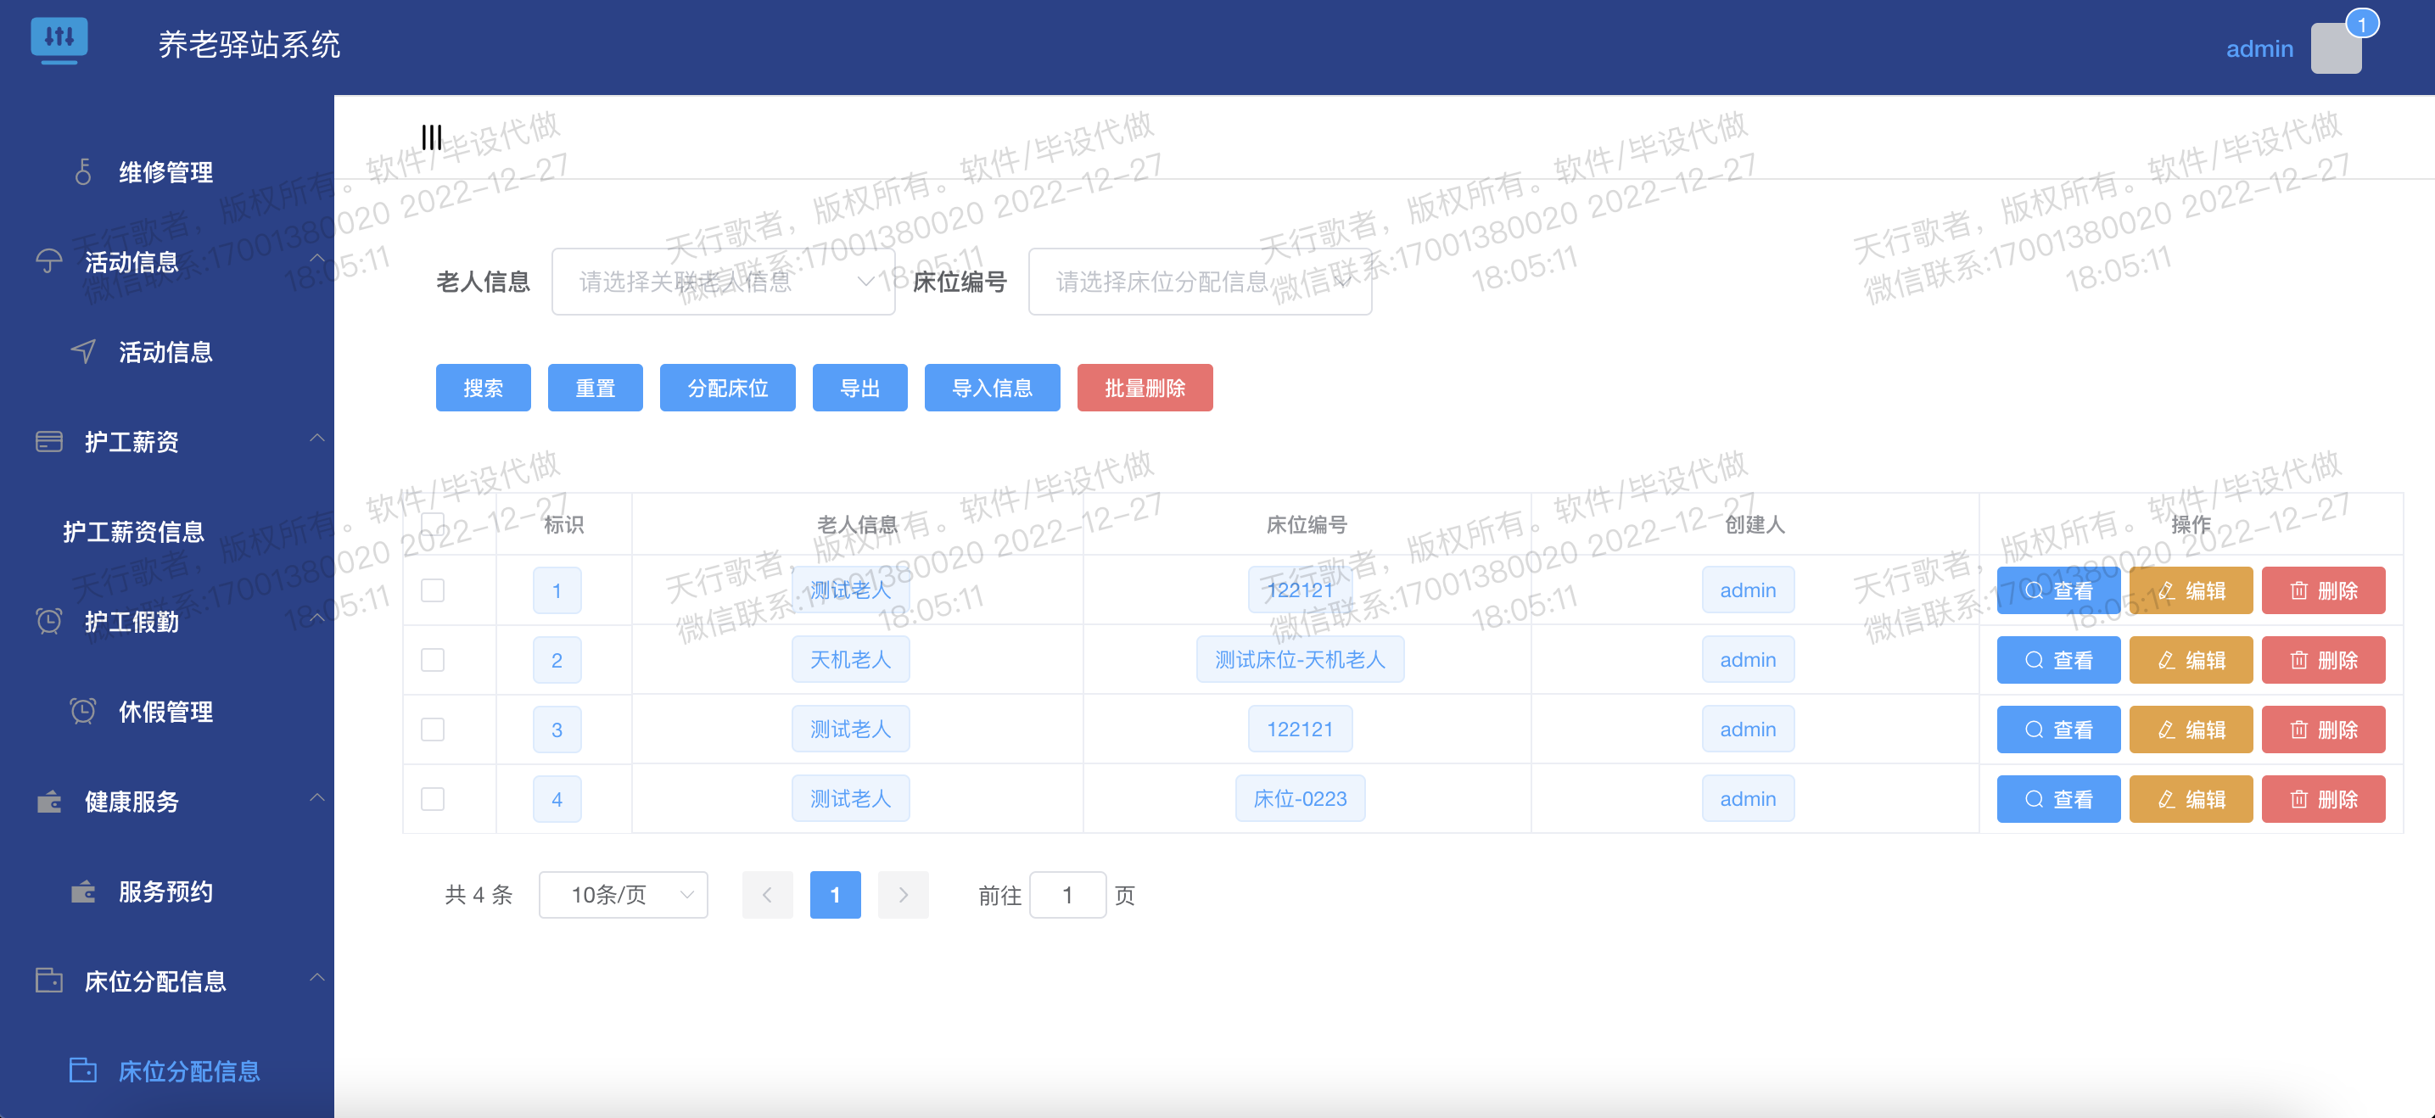Click the app logo at top left
This screenshot has height=1118, width=2435.
coord(59,40)
